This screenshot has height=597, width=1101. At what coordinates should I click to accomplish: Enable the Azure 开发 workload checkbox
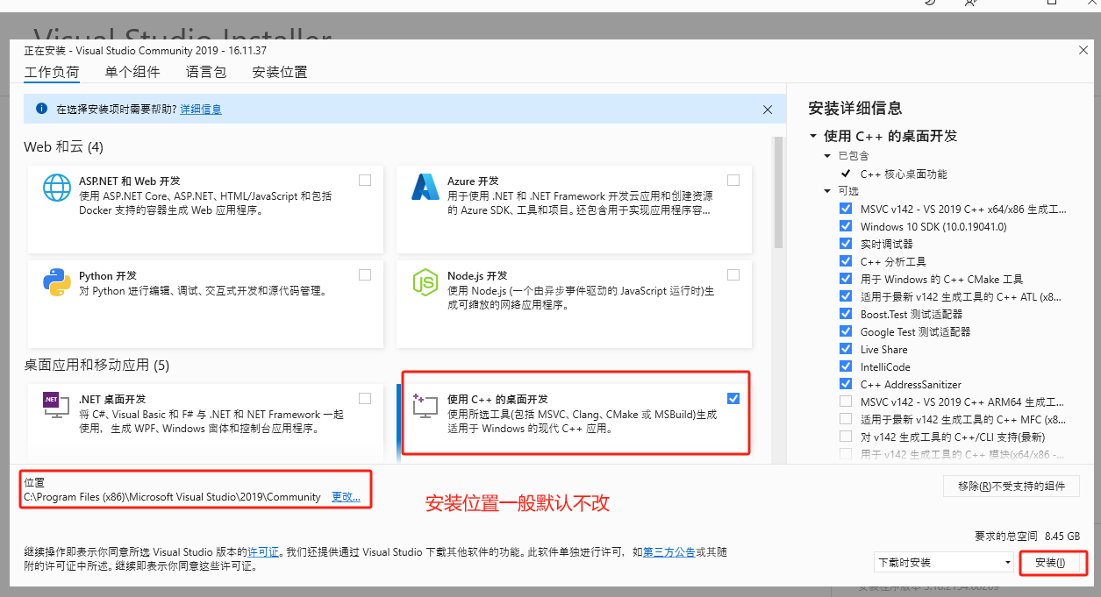733,180
